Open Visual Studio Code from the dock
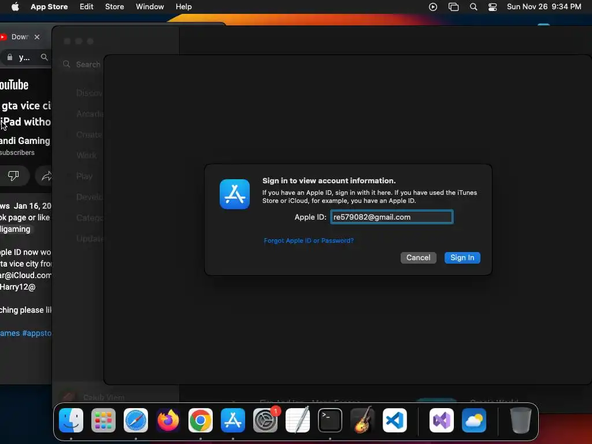592x444 pixels. [x=394, y=420]
